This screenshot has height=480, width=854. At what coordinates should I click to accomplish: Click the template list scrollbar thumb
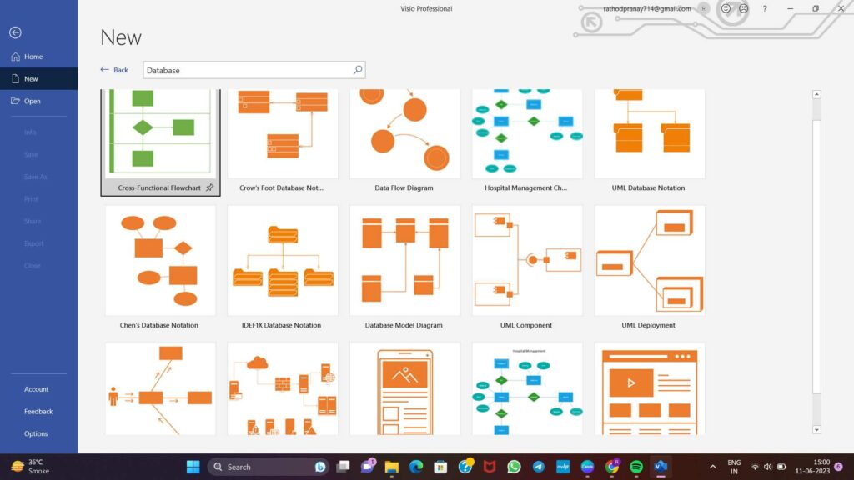[816, 256]
